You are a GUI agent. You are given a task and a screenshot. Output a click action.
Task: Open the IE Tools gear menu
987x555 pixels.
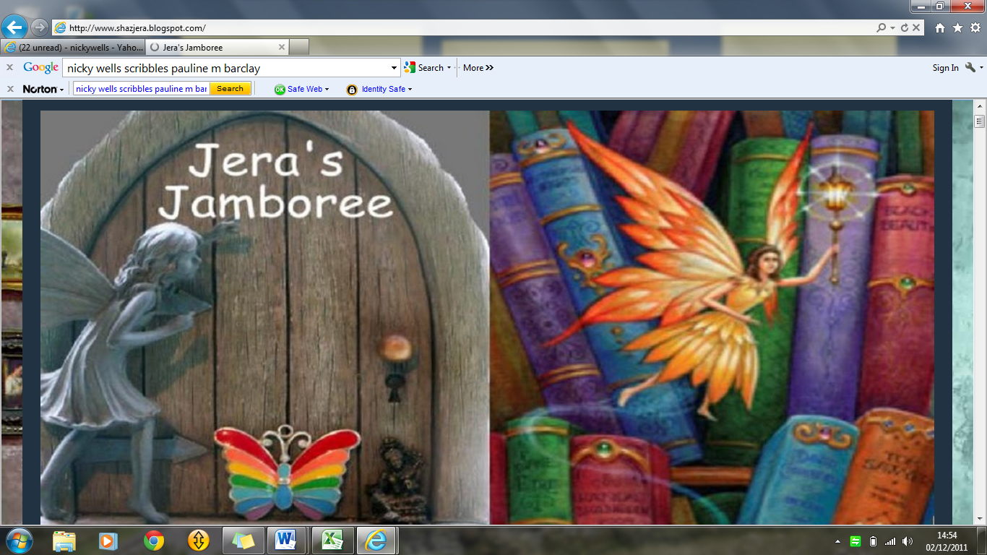[975, 28]
